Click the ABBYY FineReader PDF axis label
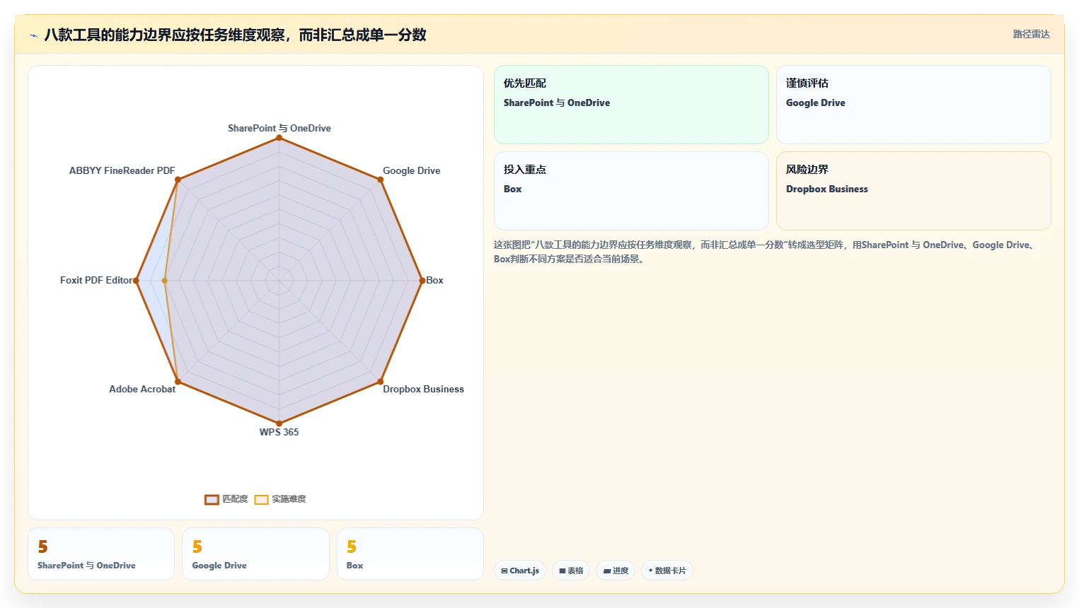Viewport: 1079px width, 608px height. (122, 170)
